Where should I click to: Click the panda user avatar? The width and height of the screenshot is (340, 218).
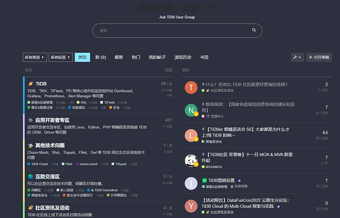click(x=191, y=161)
